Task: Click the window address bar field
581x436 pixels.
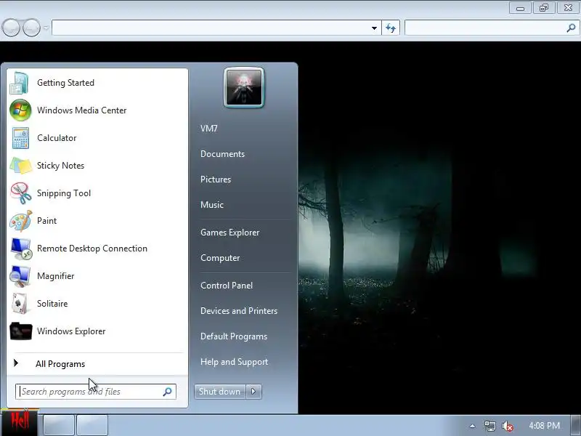Action: tap(216, 28)
